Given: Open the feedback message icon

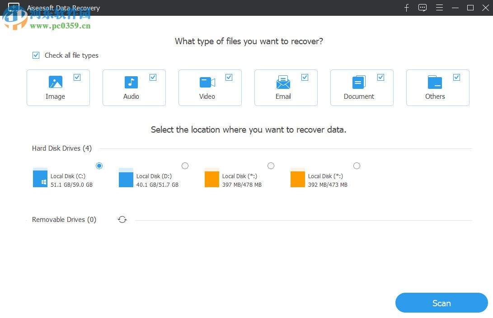Looking at the screenshot, I should coord(423,8).
